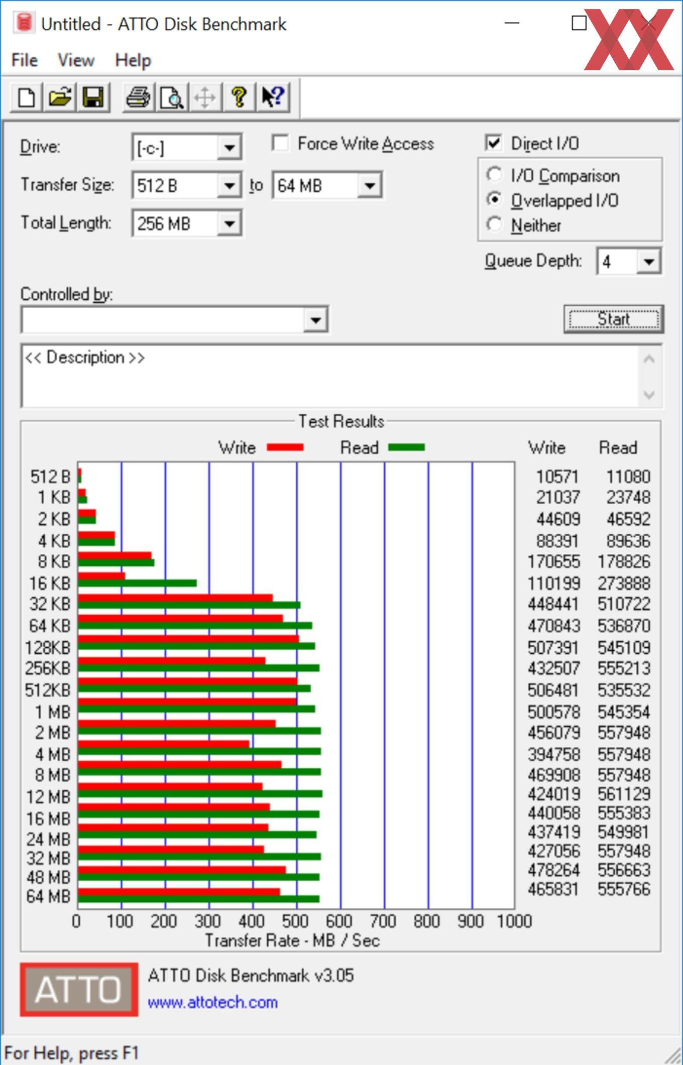Click into the Description text field

click(330, 376)
